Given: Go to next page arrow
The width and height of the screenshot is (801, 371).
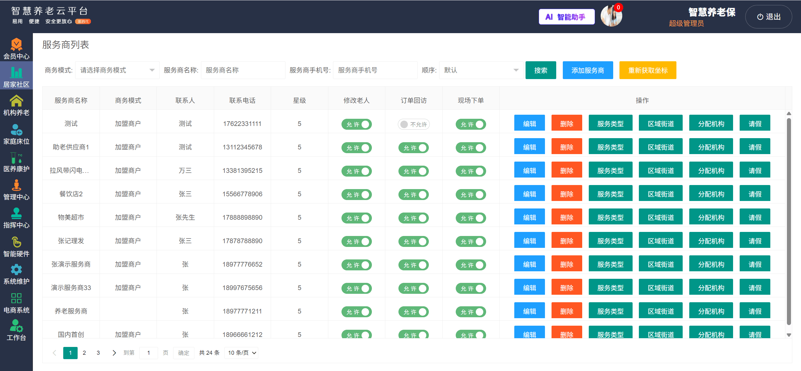Looking at the screenshot, I should pos(114,353).
